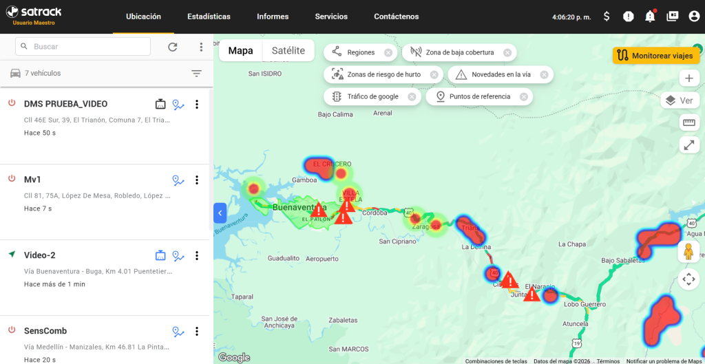Show route history for Mv1
This screenshot has height=364, width=705.
(x=178, y=180)
